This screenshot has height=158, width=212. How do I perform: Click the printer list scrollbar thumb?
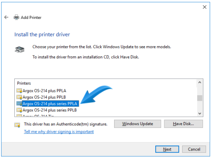coord(200,98)
